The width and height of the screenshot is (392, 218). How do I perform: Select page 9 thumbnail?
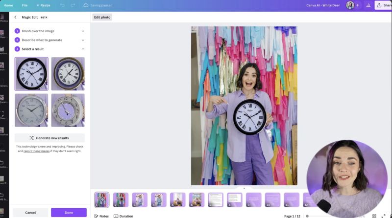[x=254, y=200]
